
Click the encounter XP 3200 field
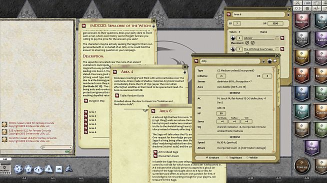275,23
